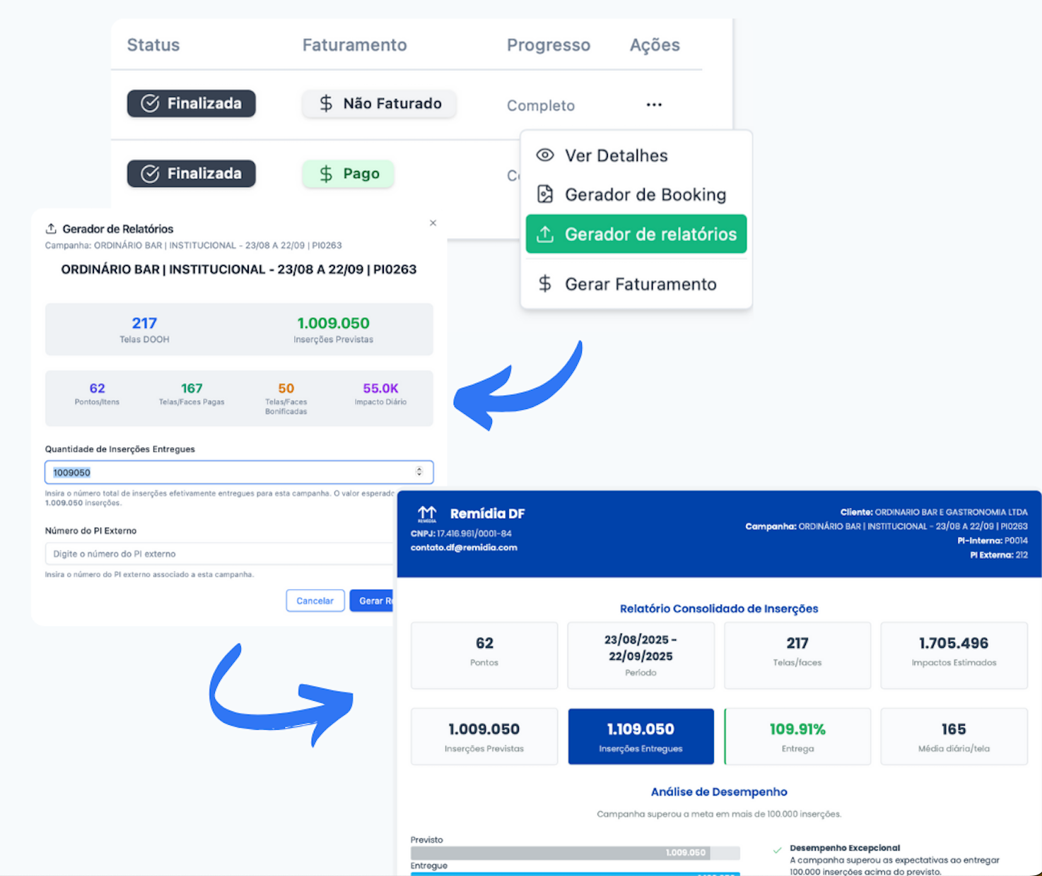Click the checkmark icon in first Finalizada badge

150,103
